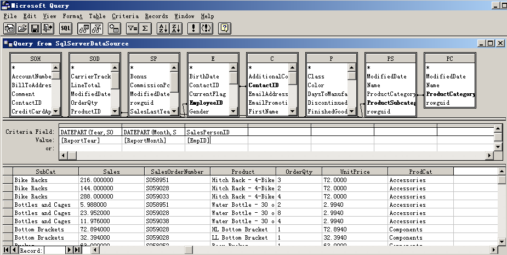Click the [EmpID] criteria value cell
Image resolution: width=507 pixels, height=255 pixels.
217,140
